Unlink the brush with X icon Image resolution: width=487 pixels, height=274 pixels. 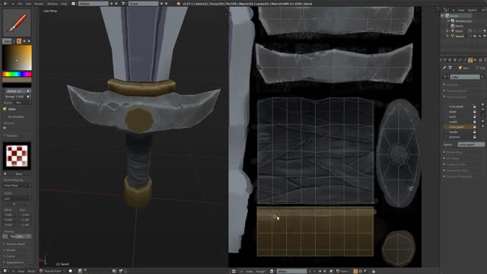(29, 41)
